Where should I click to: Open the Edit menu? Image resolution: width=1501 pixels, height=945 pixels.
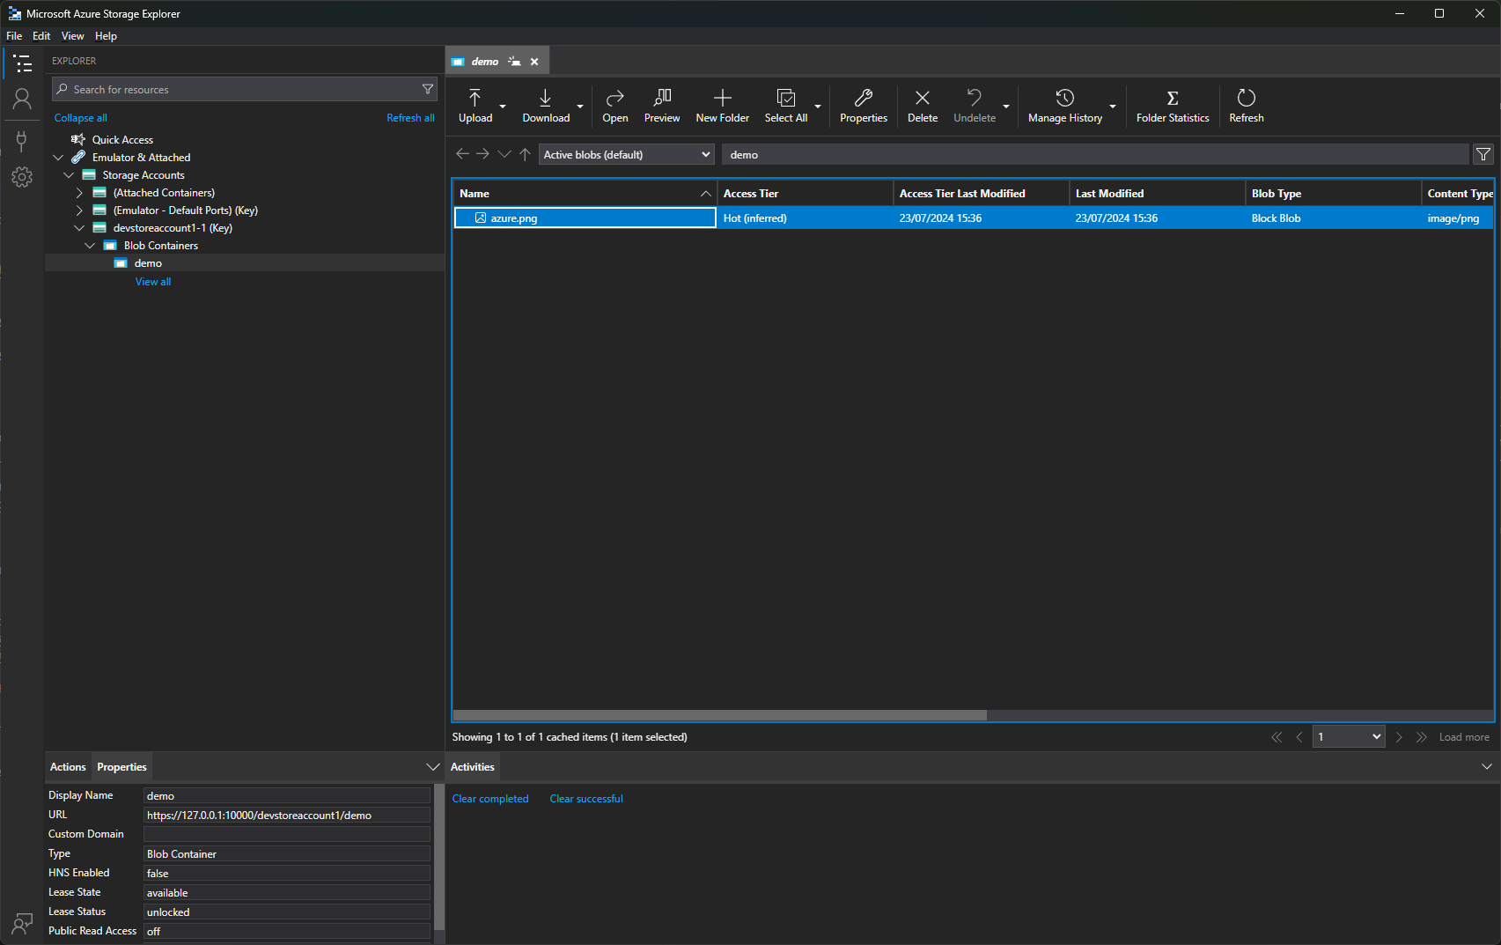coord(41,36)
